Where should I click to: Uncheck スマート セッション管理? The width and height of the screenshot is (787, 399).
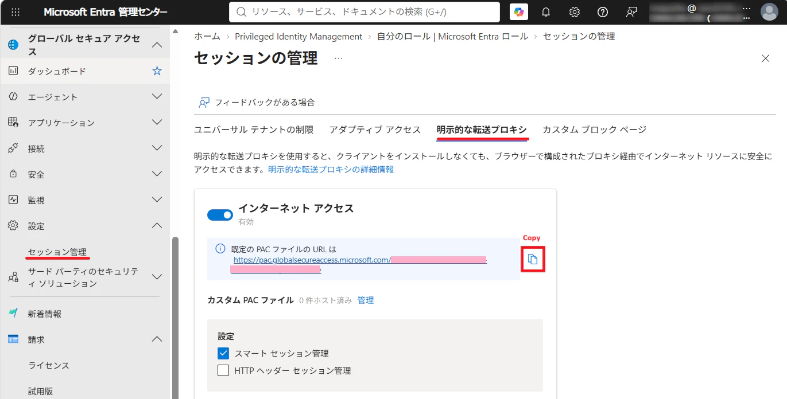pos(223,353)
